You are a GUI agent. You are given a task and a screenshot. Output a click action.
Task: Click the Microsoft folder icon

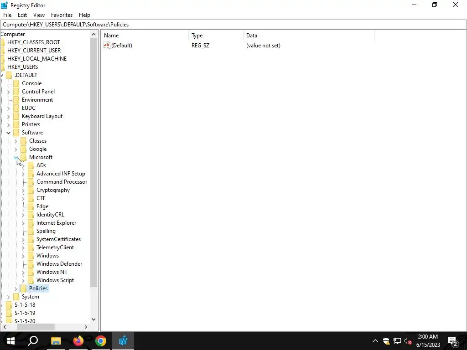click(24, 157)
